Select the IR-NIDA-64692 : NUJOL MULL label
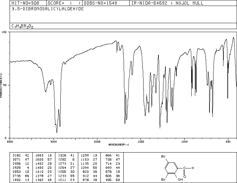237x183 pixels. point(167,3)
